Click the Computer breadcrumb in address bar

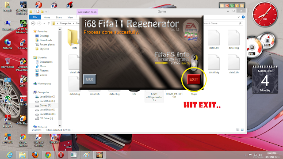pos(65,23)
